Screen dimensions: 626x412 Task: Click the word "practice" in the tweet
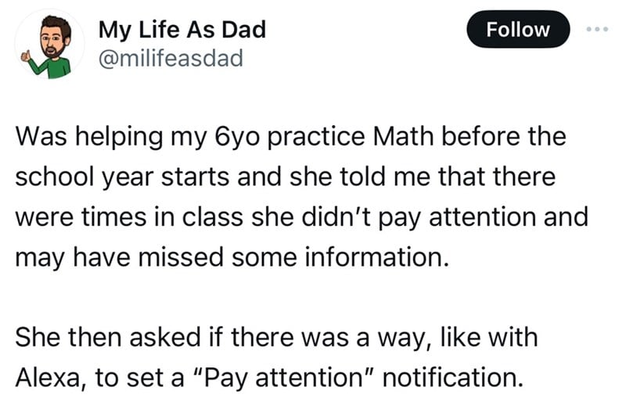pyautogui.click(x=316, y=137)
